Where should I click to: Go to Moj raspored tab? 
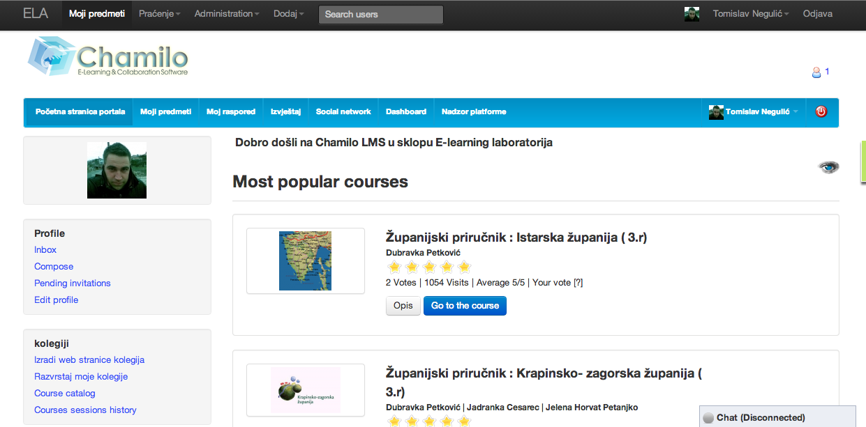coord(231,111)
